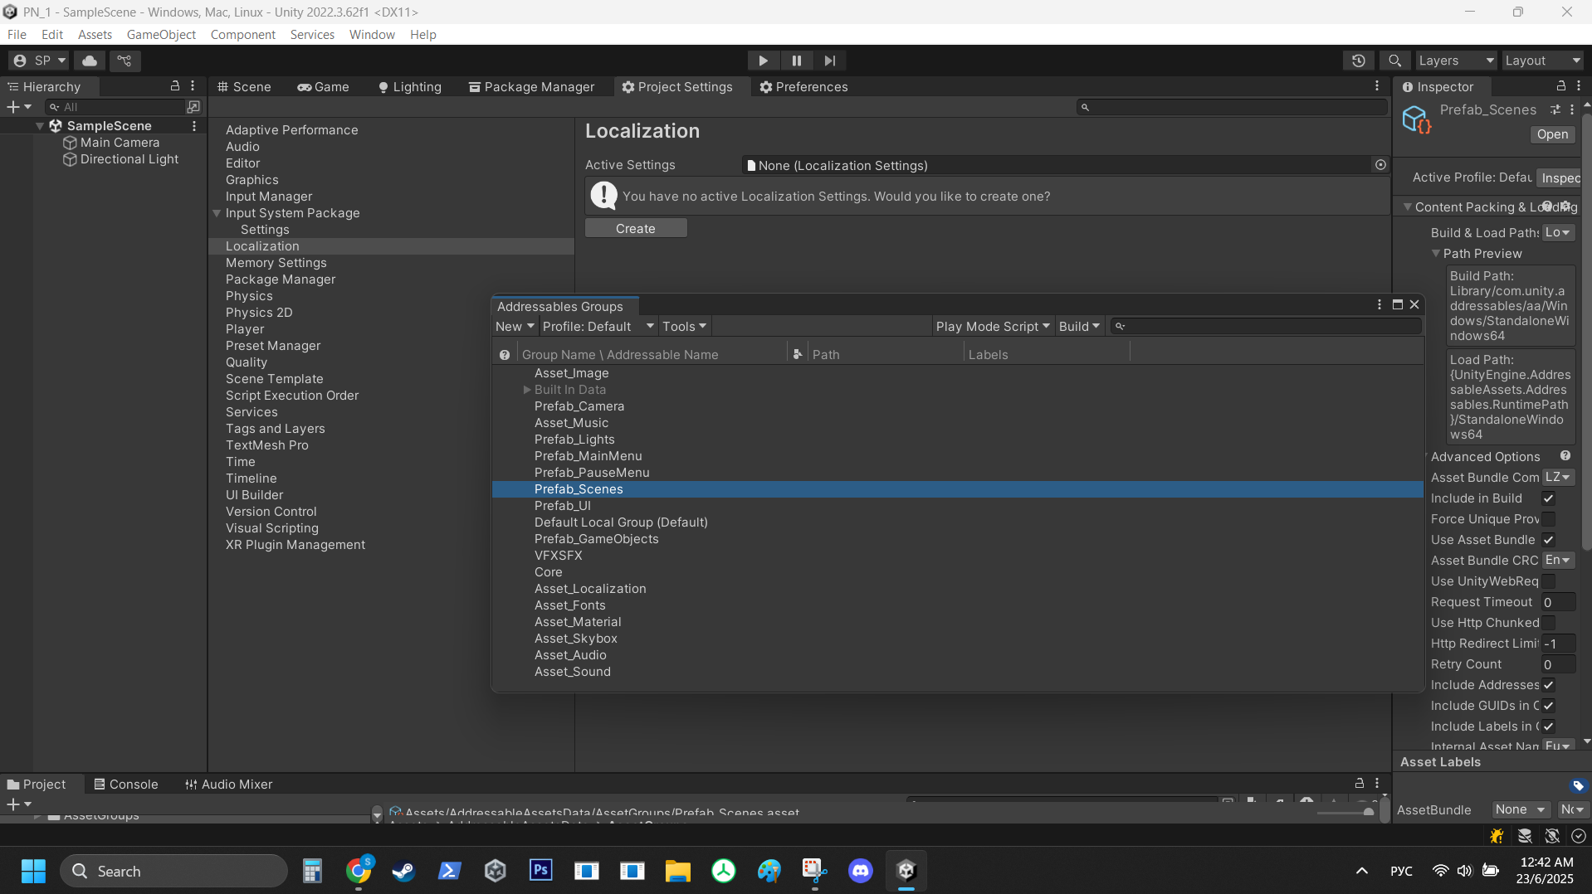The width and height of the screenshot is (1592, 894).
Task: Click the Asset Labels tag icon
Action: [x=1578, y=785]
